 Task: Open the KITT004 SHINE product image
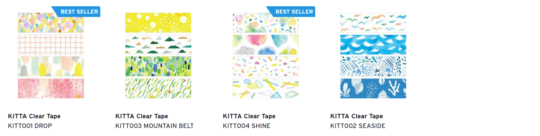pos(266,55)
